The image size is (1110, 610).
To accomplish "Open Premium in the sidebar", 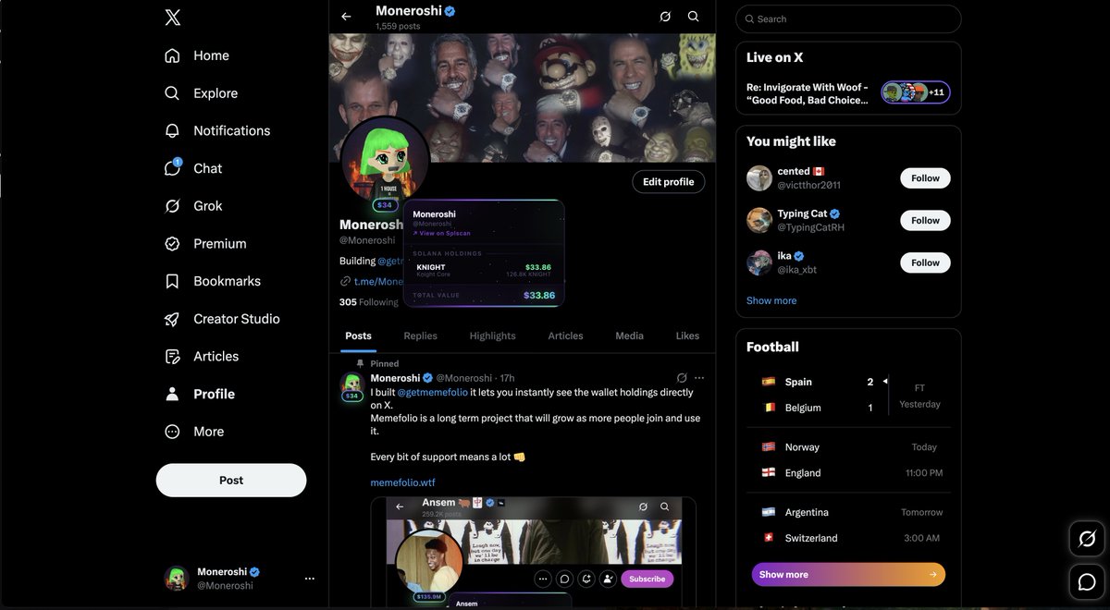I will (205, 244).
